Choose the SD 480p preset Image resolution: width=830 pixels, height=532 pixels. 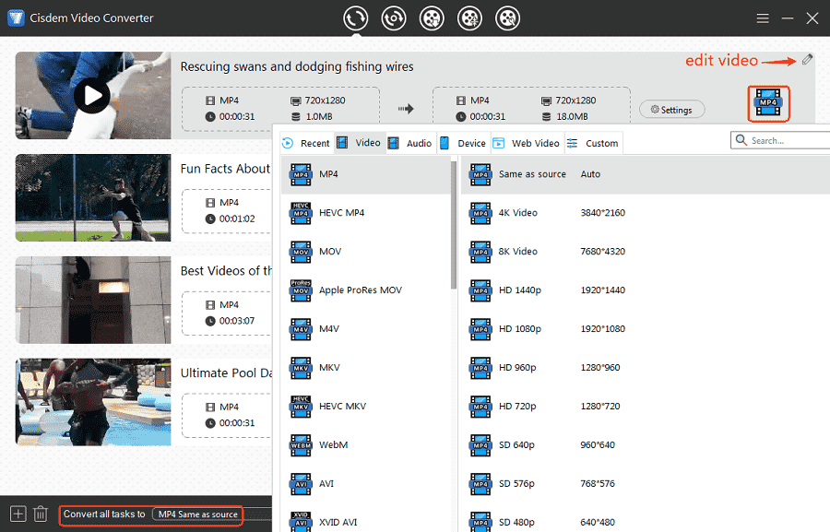click(646, 519)
